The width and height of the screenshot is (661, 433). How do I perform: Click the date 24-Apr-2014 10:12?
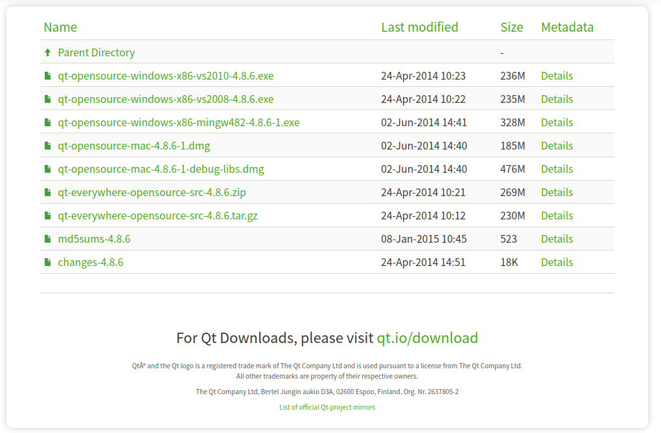point(423,216)
